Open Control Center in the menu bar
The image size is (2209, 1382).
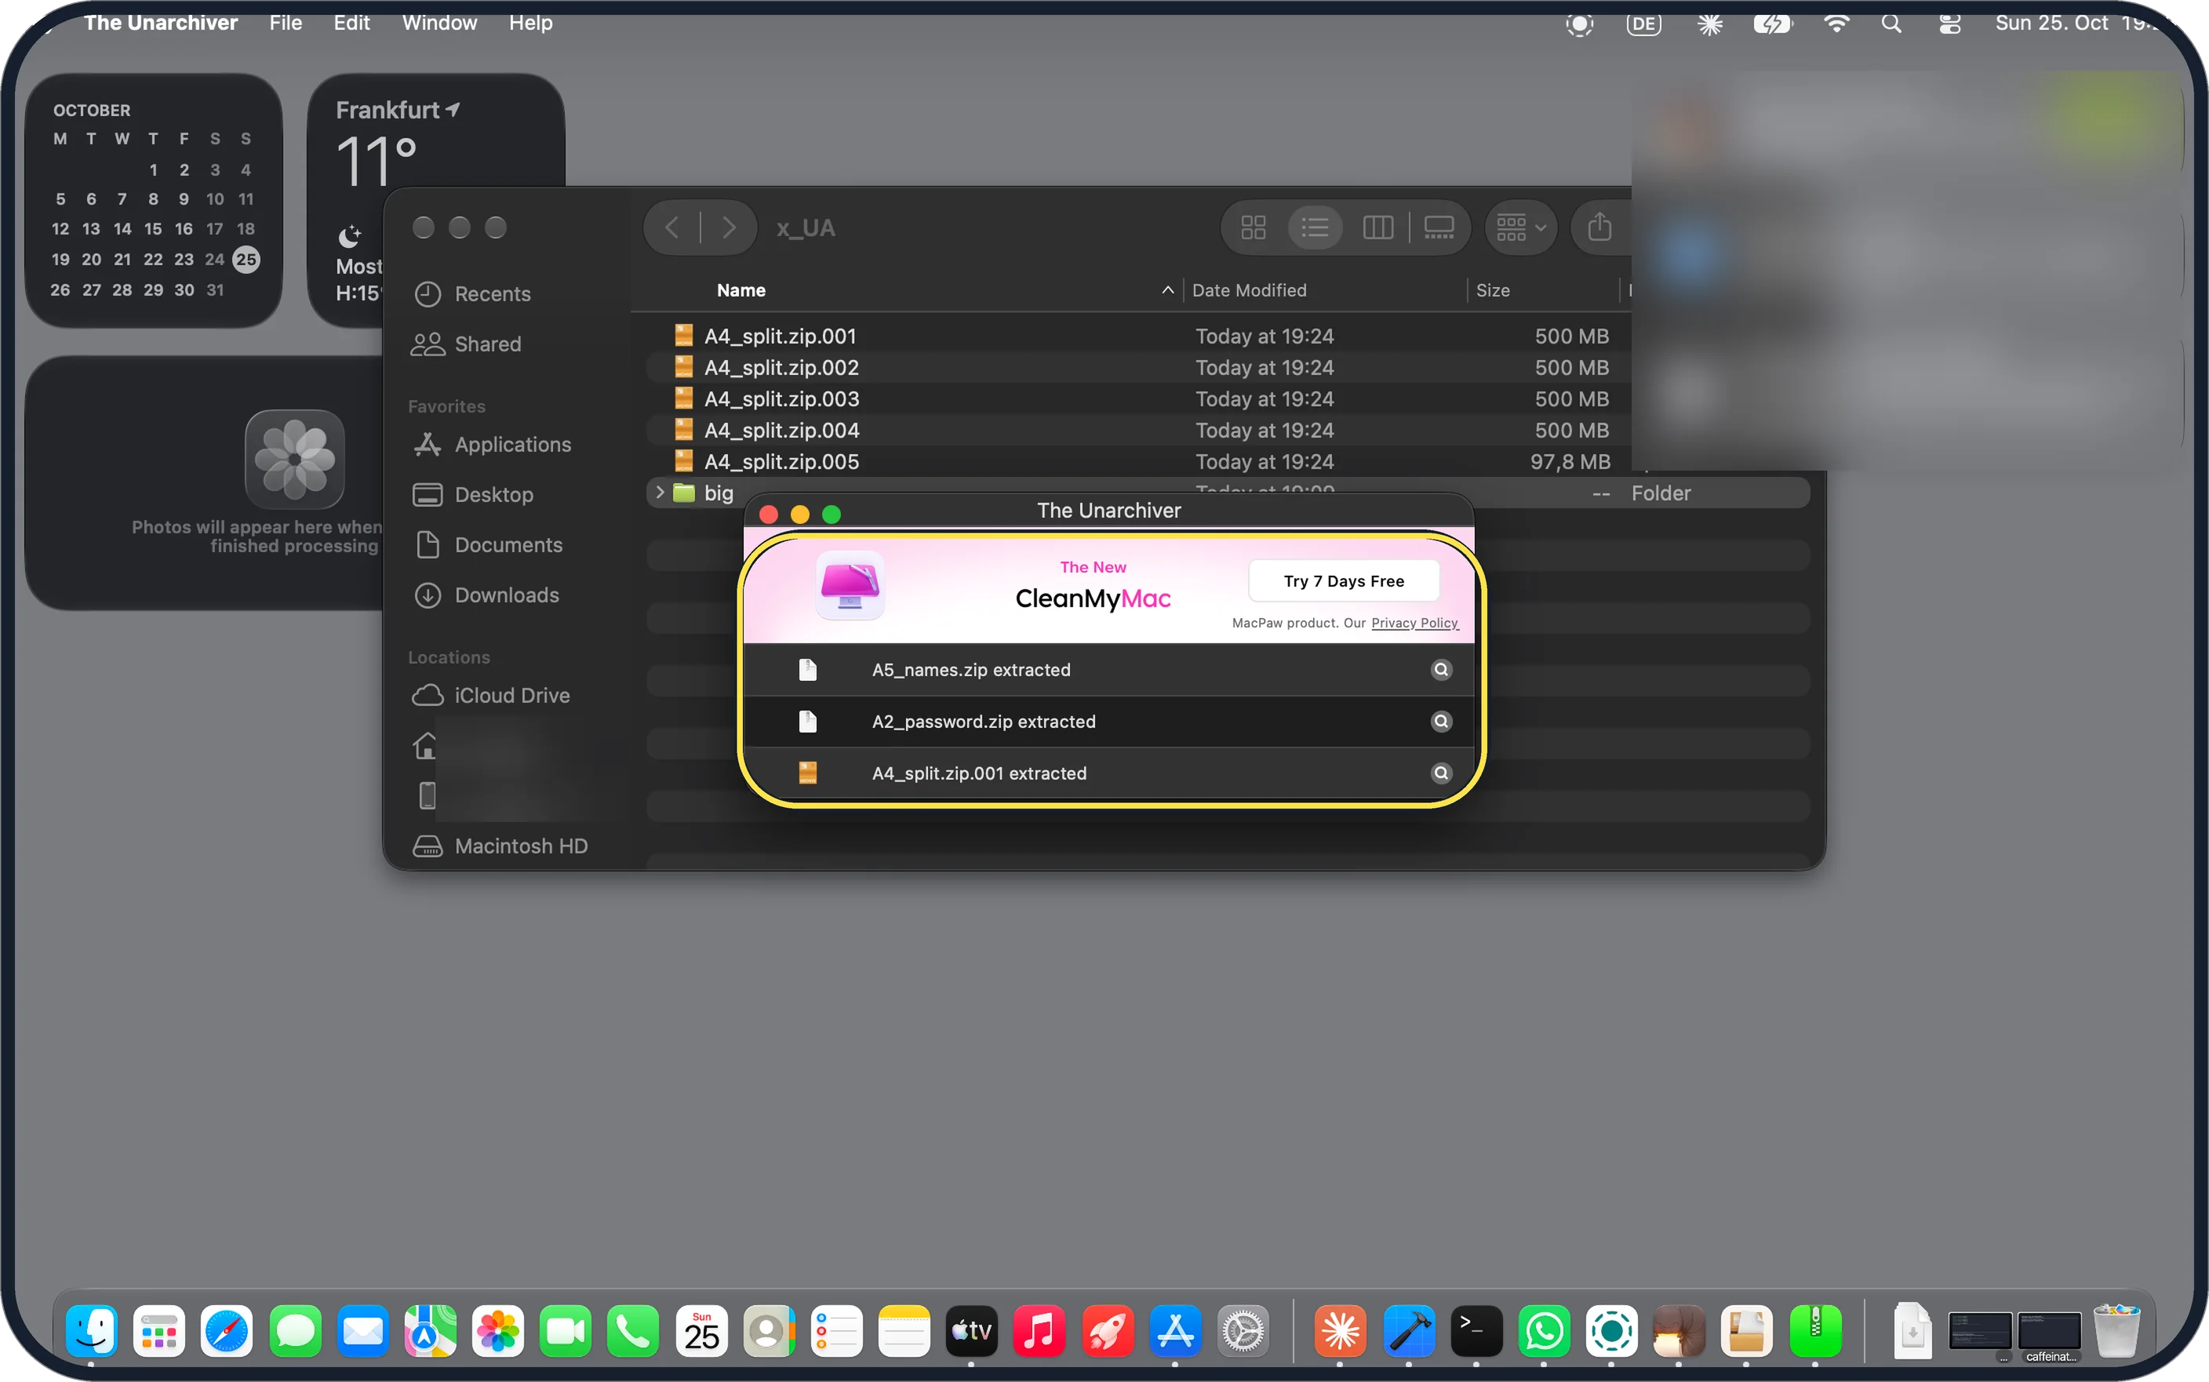tap(1949, 24)
